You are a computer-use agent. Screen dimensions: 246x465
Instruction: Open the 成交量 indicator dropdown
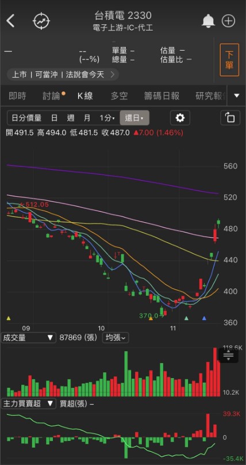(28, 337)
